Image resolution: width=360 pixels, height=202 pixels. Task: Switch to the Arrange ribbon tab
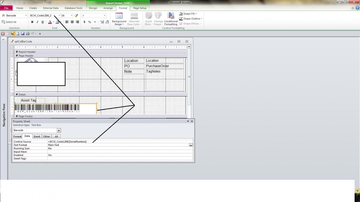click(108, 8)
